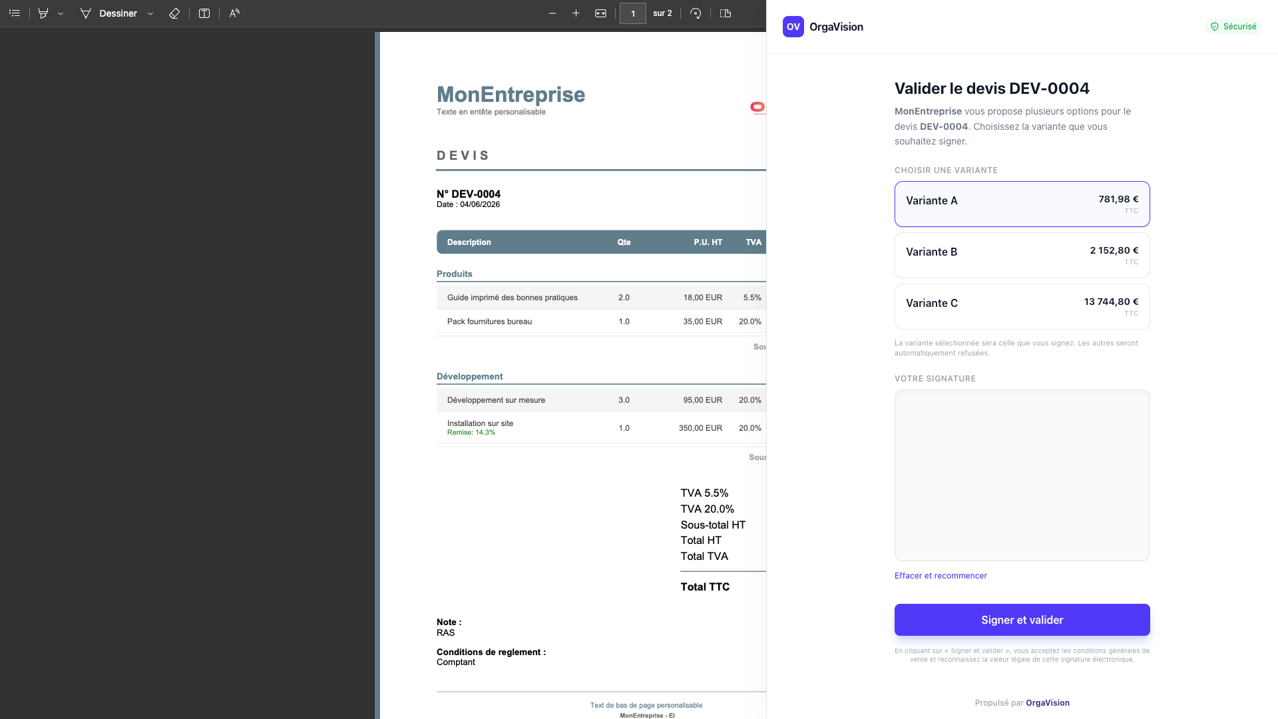This screenshot has width=1278, height=719.
Task: Click the Conditions de reglement label
Action: 491,652
